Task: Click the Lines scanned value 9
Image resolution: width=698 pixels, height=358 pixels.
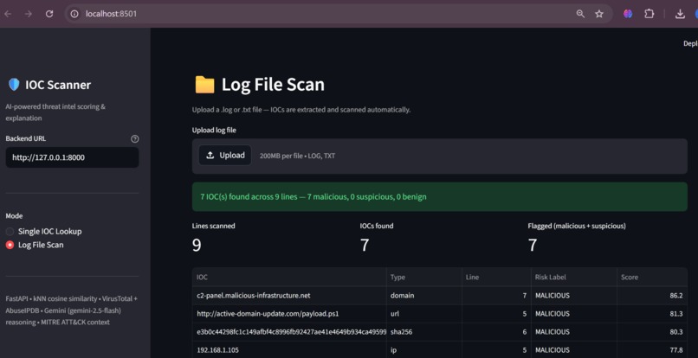Action: 197,245
